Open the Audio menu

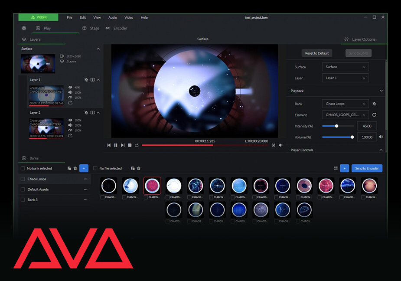point(112,17)
